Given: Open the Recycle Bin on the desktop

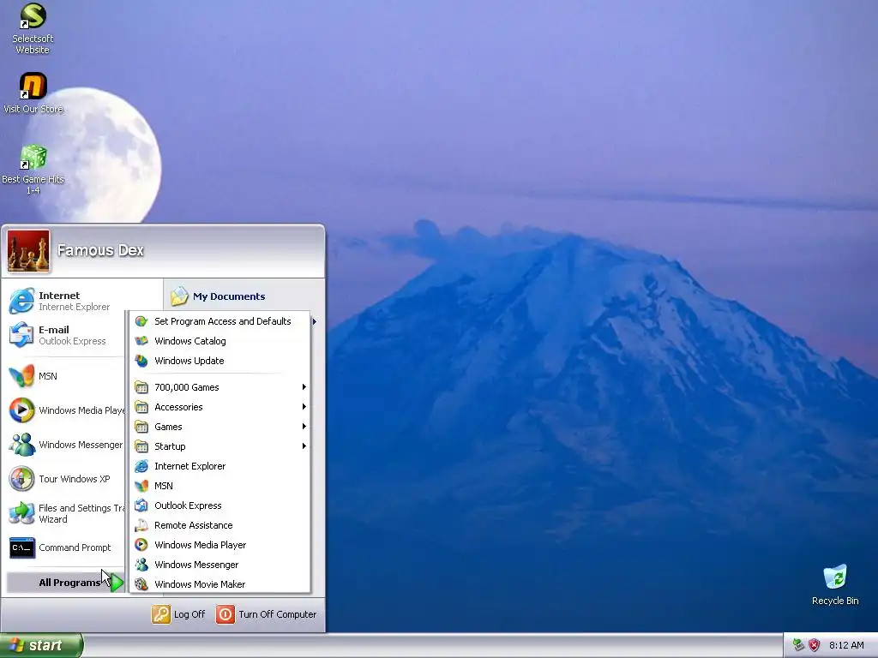Looking at the screenshot, I should [x=835, y=584].
